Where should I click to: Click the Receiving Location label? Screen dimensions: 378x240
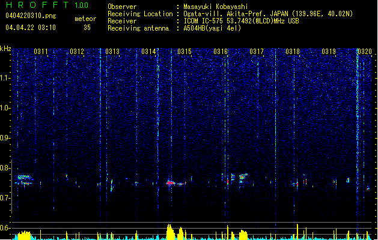[140, 14]
